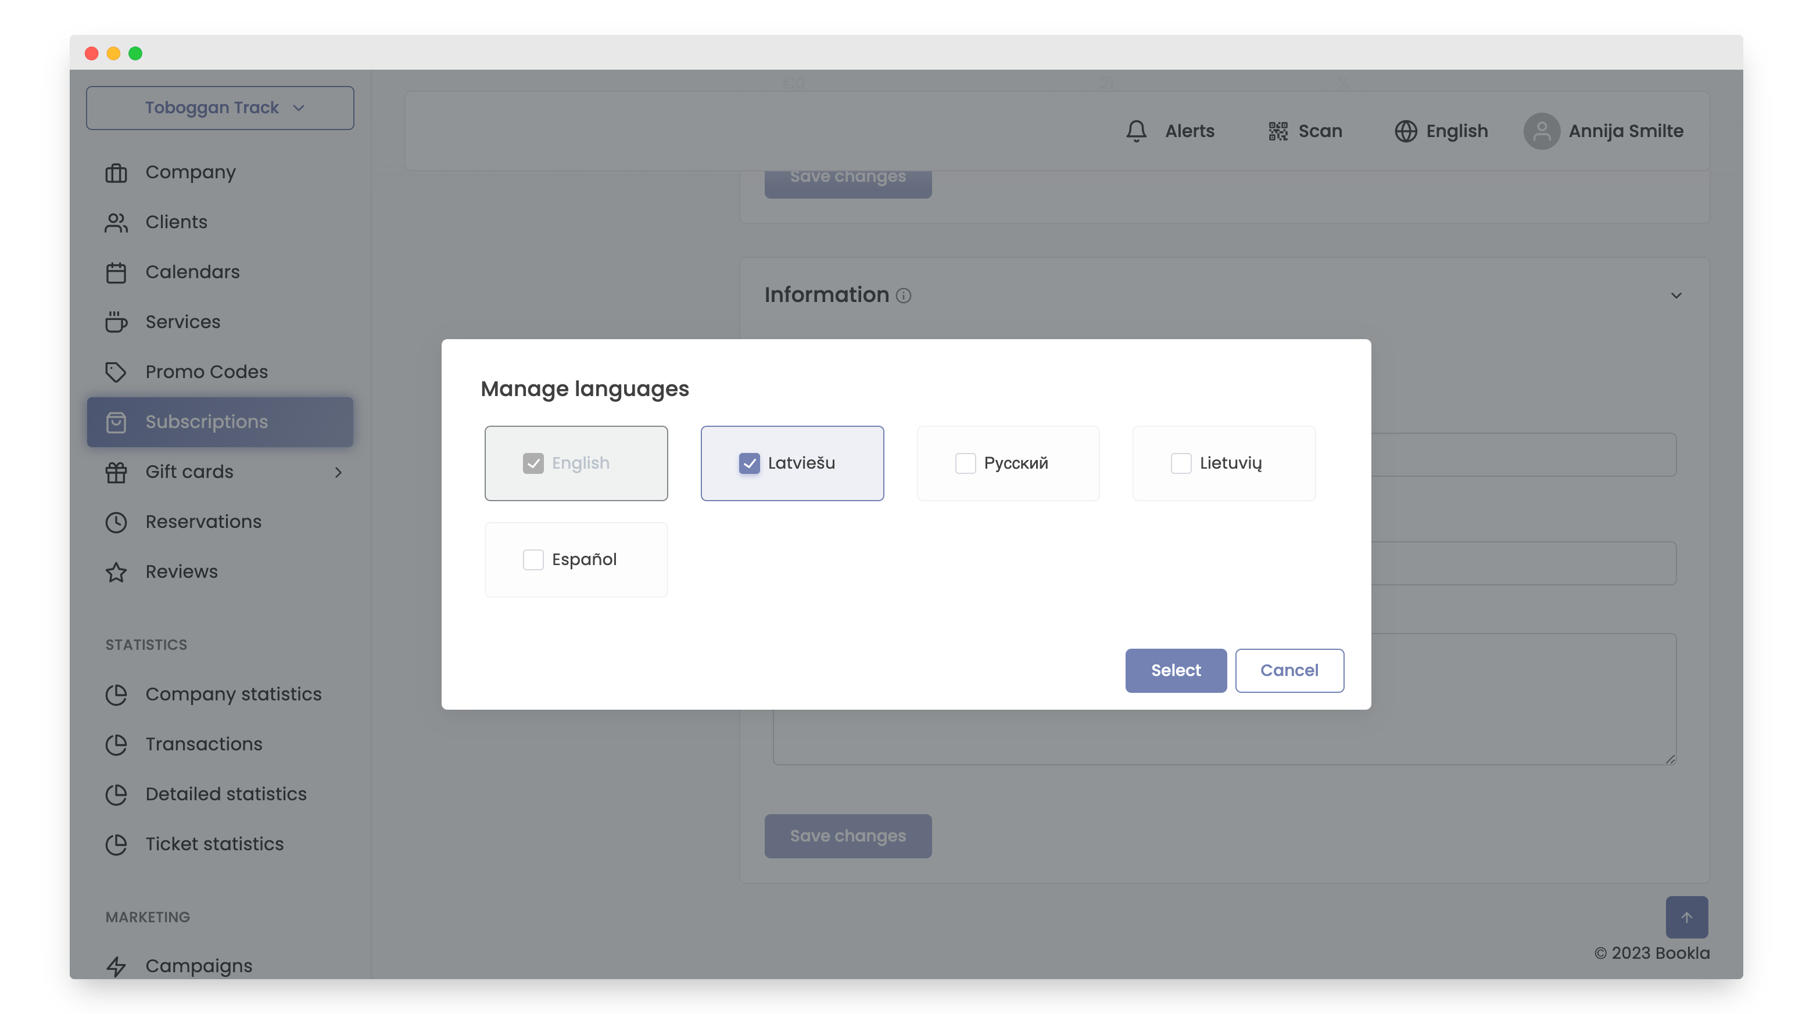The image size is (1813, 1014).
Task: Uncheck the Latviešu language checkbox
Action: click(749, 463)
